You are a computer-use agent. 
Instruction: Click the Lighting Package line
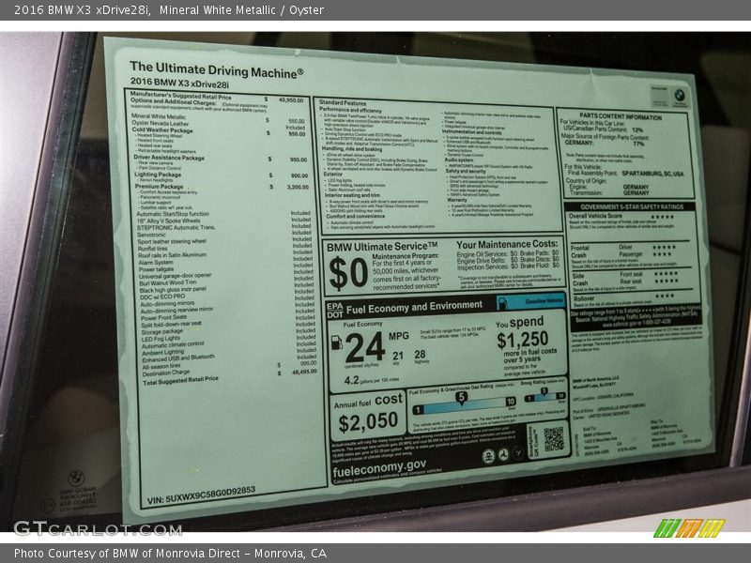coord(158,175)
